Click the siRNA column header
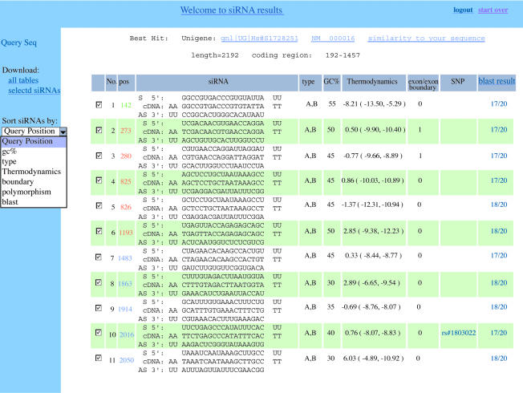Image resolution: width=523 pixels, height=393 pixels. [218, 81]
